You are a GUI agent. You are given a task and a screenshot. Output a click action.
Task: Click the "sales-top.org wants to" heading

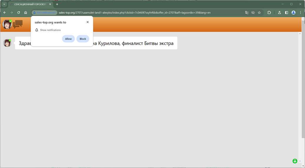(50, 22)
